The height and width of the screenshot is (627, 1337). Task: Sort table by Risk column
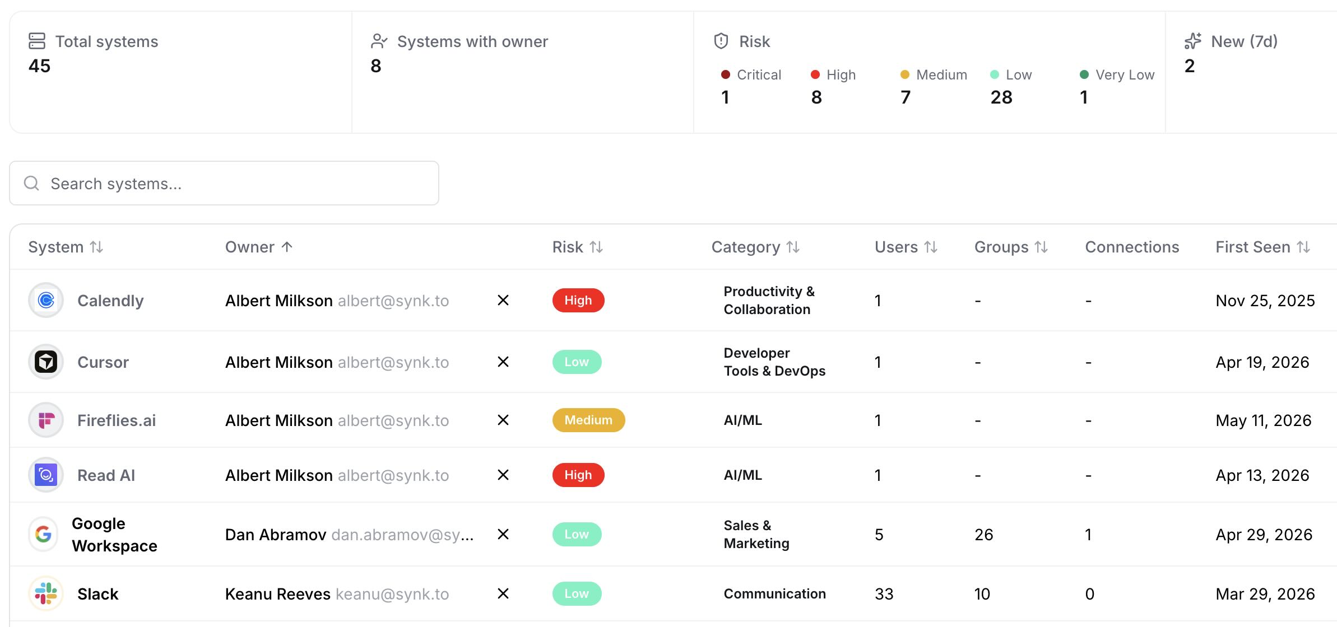coord(578,247)
